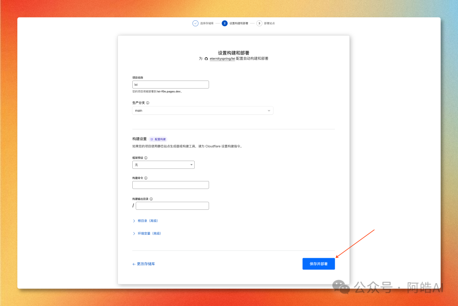Viewport: 458px width, 306px height.
Task: Click the 配置构建 badge link
Action: [x=158, y=139]
